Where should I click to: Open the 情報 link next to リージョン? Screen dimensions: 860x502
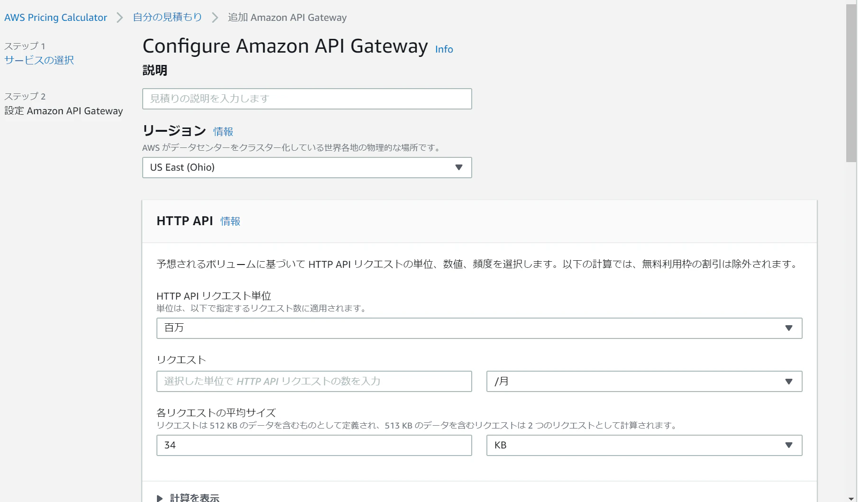point(223,132)
